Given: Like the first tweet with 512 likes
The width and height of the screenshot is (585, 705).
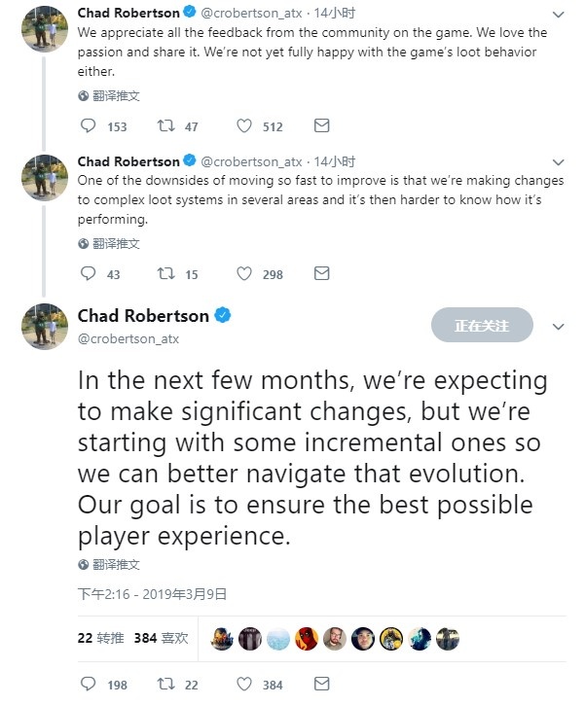Looking at the screenshot, I should pos(245,126).
